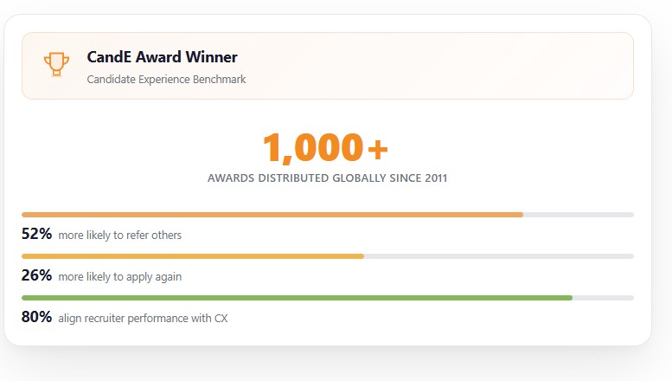Click the CandE Award Winner banner card
The width and height of the screenshot is (672, 381).
pos(328,66)
